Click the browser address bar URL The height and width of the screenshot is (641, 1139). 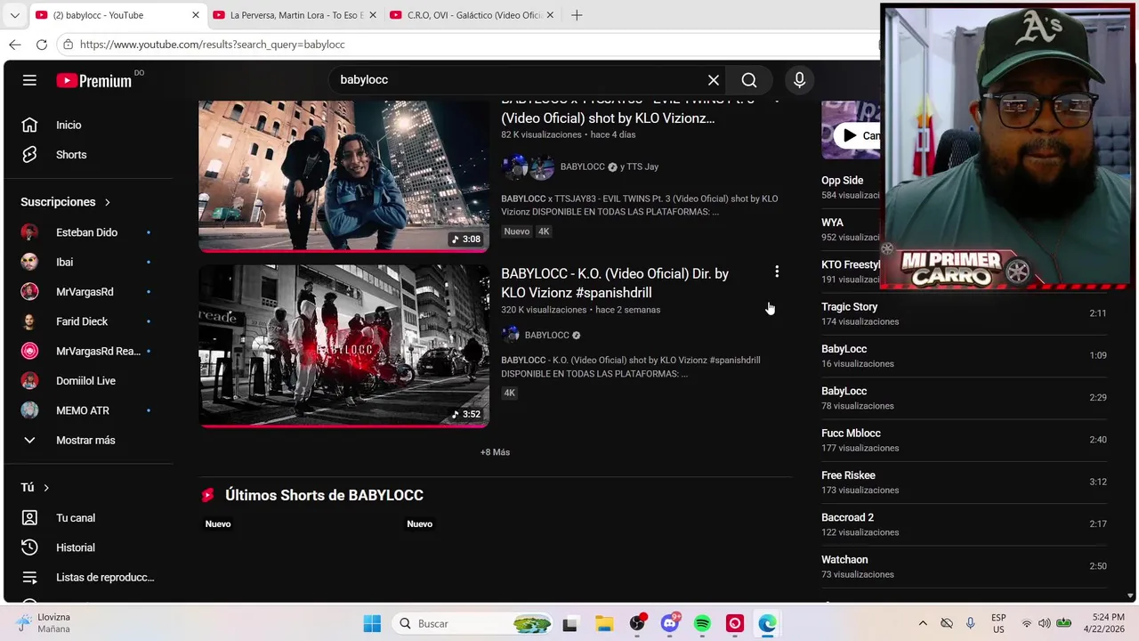213,45
